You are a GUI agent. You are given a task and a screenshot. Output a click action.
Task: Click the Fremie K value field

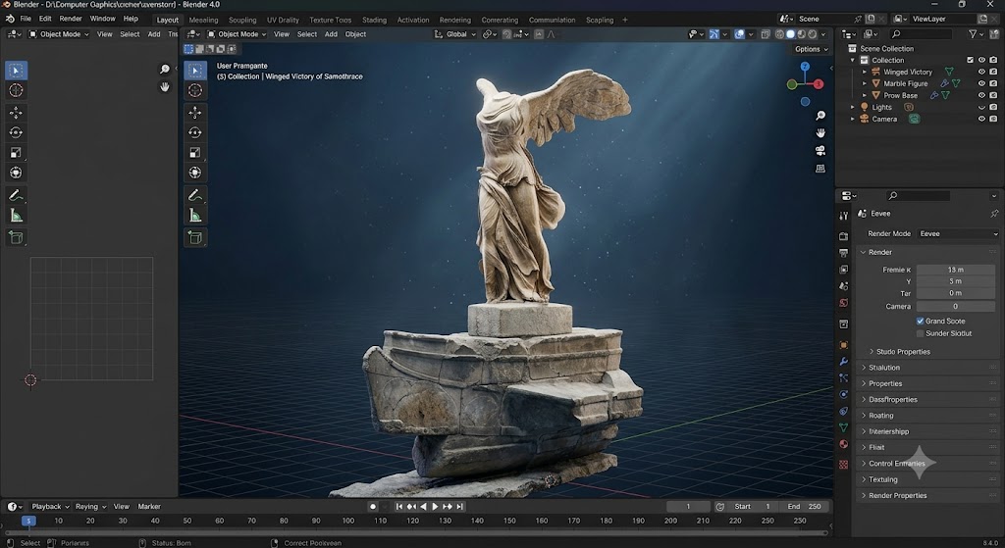pyautogui.click(x=956, y=270)
